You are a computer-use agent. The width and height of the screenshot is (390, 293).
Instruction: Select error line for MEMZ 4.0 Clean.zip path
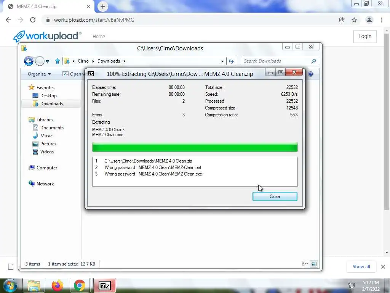click(x=195, y=161)
